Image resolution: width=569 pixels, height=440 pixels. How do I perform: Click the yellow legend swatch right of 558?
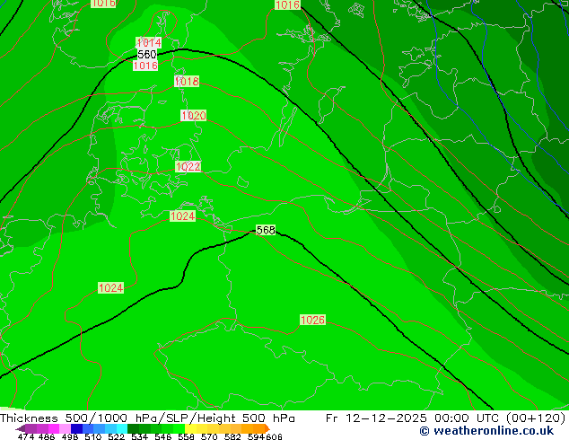(x=190, y=428)
